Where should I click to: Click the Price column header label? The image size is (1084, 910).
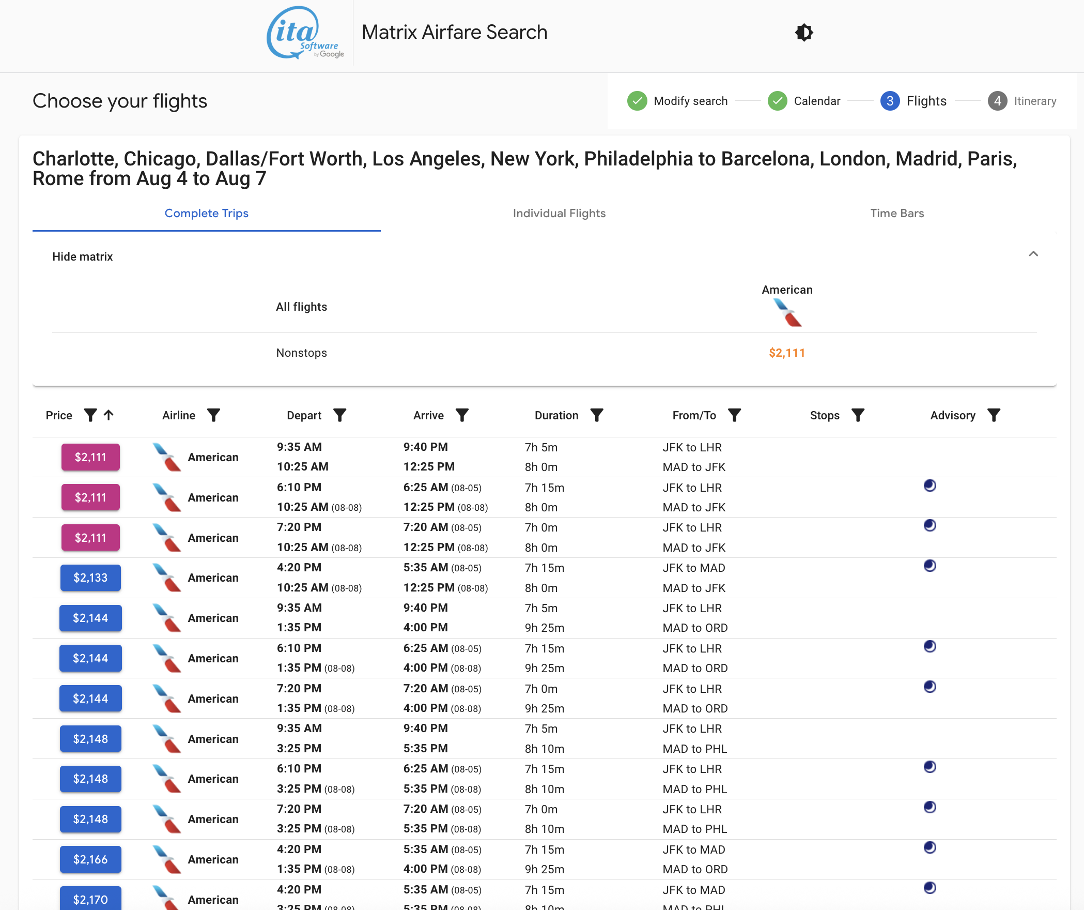click(59, 415)
